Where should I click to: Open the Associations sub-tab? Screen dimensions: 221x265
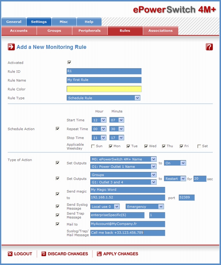pos(161,31)
